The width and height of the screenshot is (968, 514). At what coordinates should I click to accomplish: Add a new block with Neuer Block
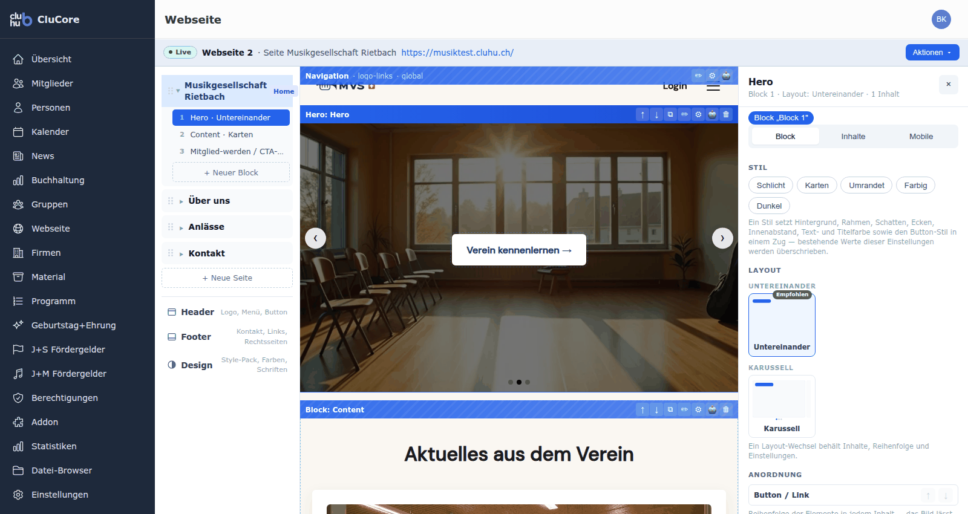click(231, 172)
